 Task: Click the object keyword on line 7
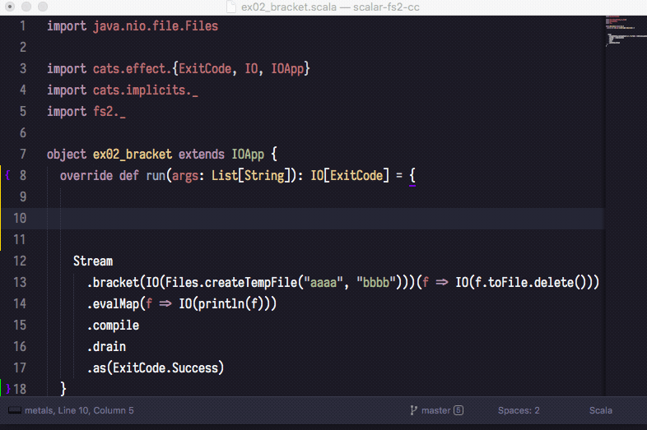(x=67, y=155)
